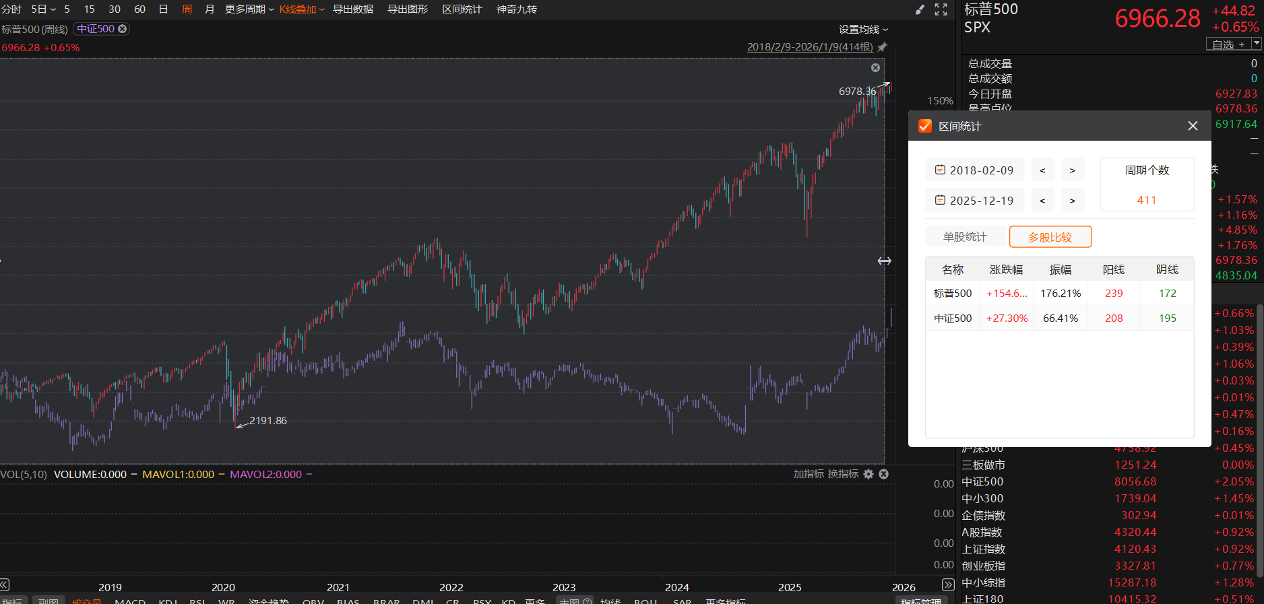Switch to the 单股统计 tab
The width and height of the screenshot is (1264, 604).
coord(965,237)
